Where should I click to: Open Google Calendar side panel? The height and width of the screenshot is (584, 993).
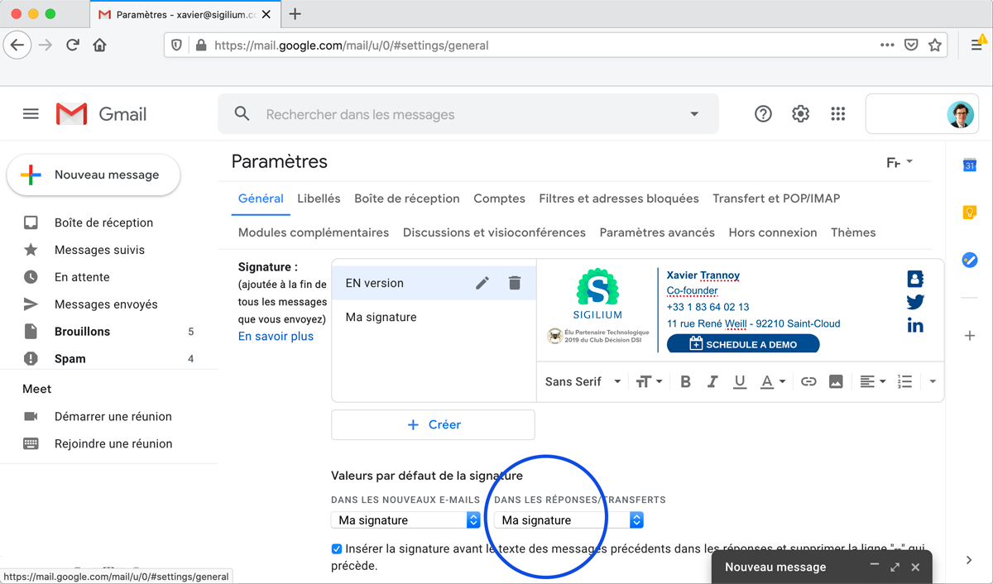click(x=970, y=165)
